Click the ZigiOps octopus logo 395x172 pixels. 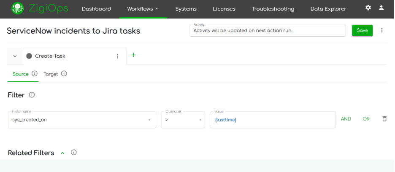coord(18,8)
